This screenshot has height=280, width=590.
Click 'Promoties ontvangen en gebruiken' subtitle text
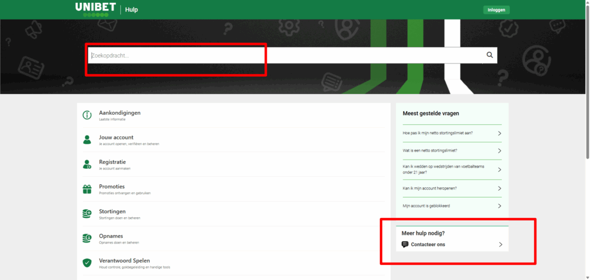[x=124, y=193]
